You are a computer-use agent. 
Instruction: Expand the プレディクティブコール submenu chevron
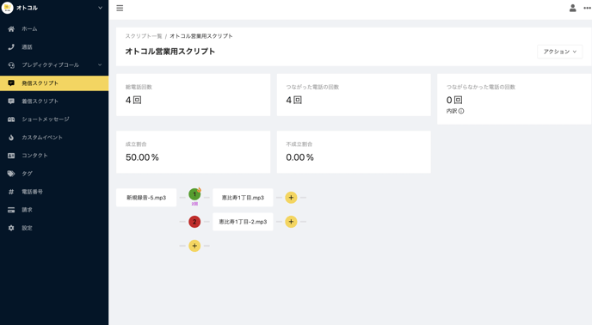[x=100, y=65]
